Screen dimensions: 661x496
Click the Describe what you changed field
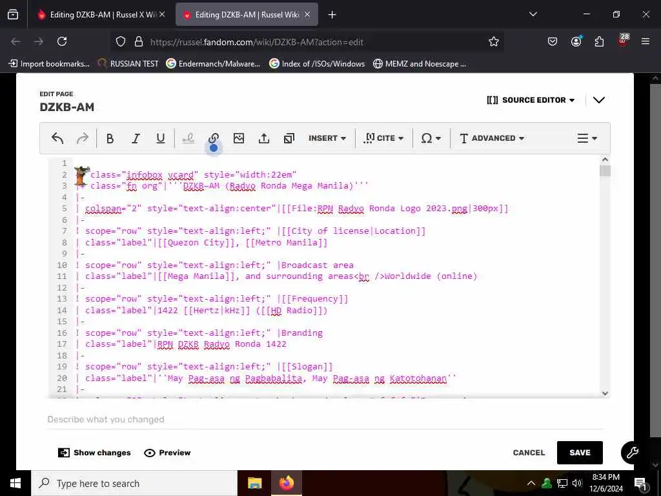(x=325, y=419)
